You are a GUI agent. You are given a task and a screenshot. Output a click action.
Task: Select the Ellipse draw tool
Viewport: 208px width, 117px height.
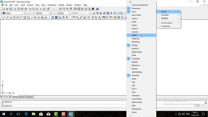click(x=35, y=17)
